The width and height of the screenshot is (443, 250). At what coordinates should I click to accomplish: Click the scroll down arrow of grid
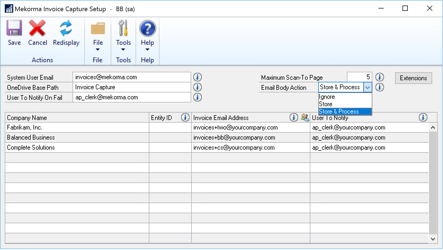pyautogui.click(x=433, y=239)
